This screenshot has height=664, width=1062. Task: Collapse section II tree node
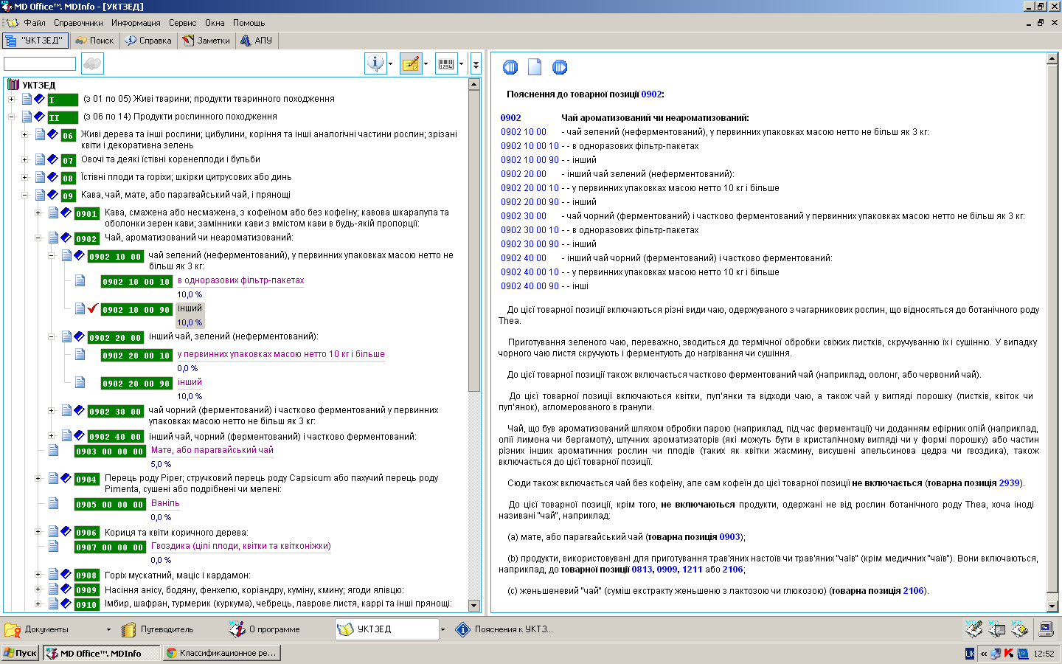[x=12, y=117]
